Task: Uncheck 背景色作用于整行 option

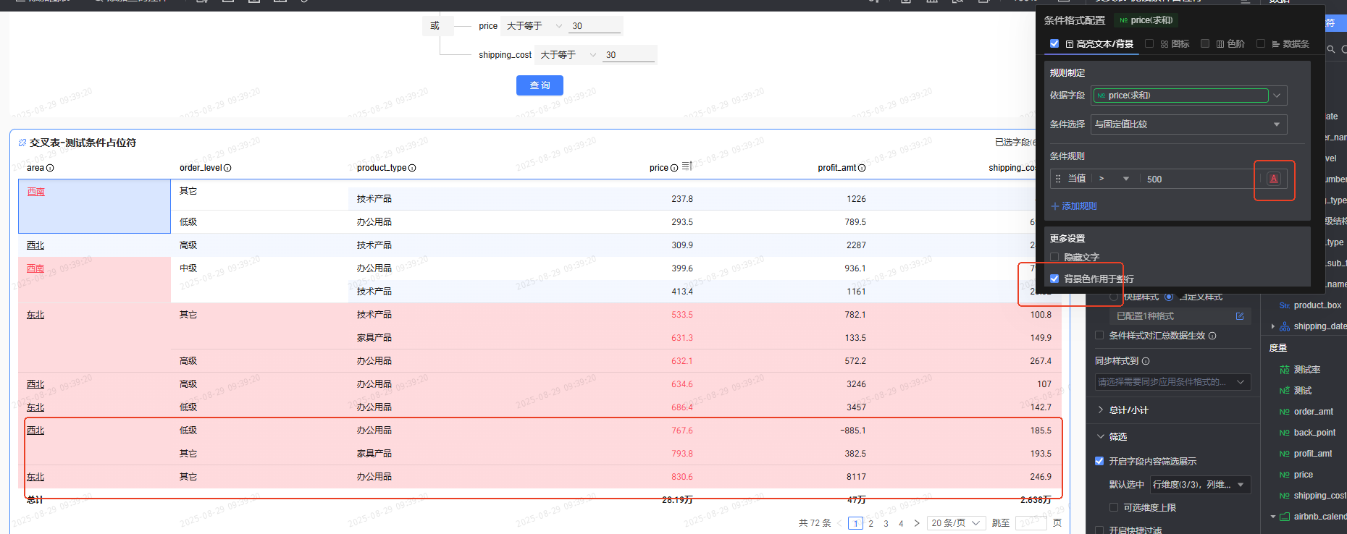Action: click(x=1054, y=279)
